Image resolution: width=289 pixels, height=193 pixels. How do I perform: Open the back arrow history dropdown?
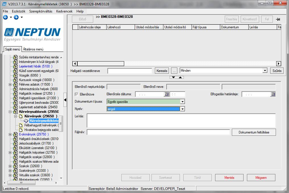11,17
